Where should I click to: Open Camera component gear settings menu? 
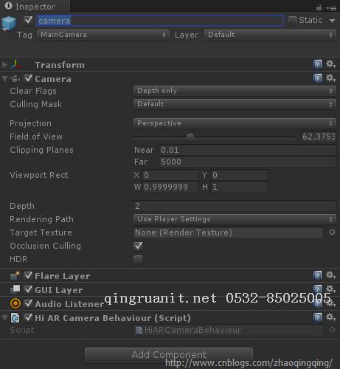[330, 78]
